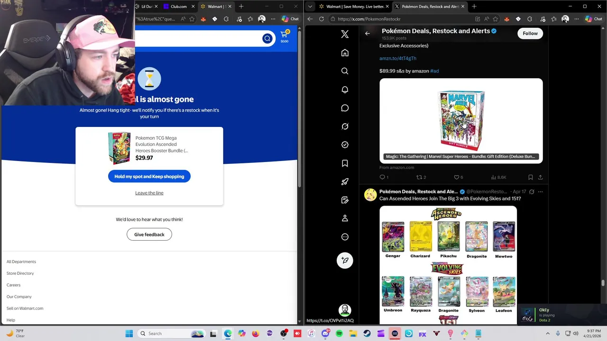Like the Marvel bundle post

point(458,177)
